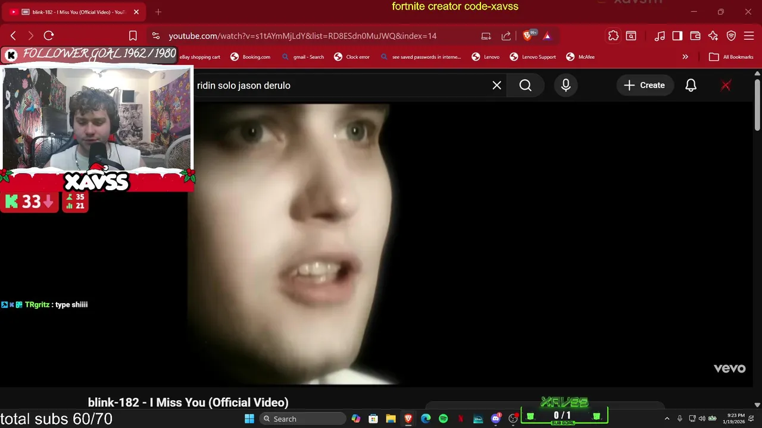
Task: Click the YouTube search box text
Action: (243, 86)
